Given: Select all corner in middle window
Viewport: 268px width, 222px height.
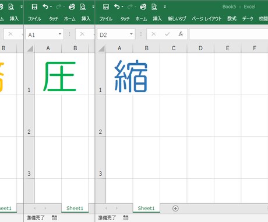Looking at the screenshot, I should (x=30, y=48).
